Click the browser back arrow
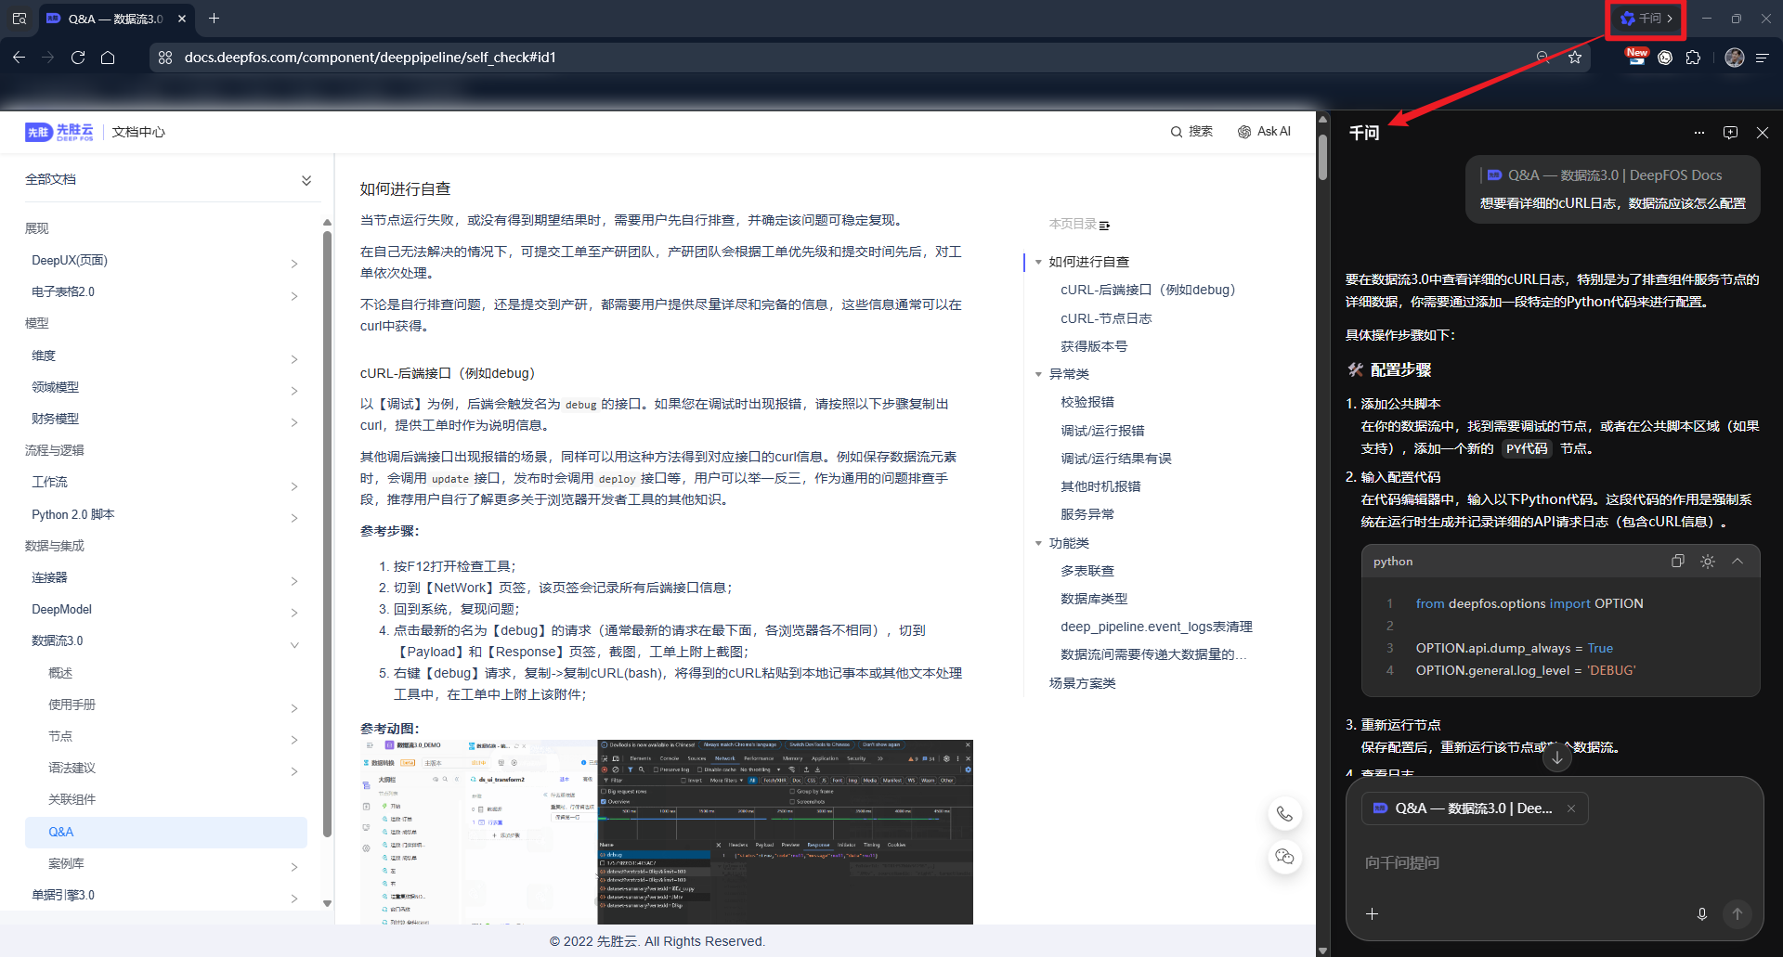This screenshot has width=1783, height=957. tap(20, 58)
